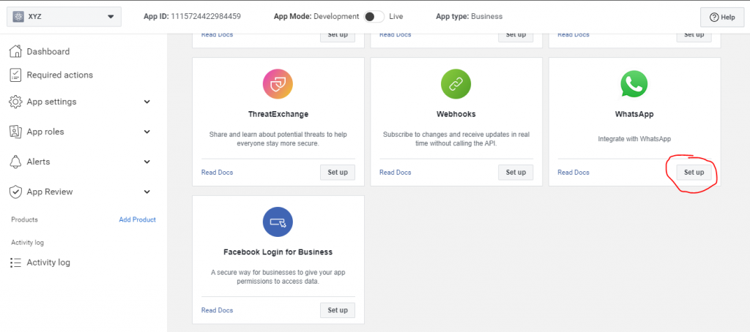Screen dimensions: 750x332
Task: Click the Facebook Login for Business icon
Action: coord(278,222)
